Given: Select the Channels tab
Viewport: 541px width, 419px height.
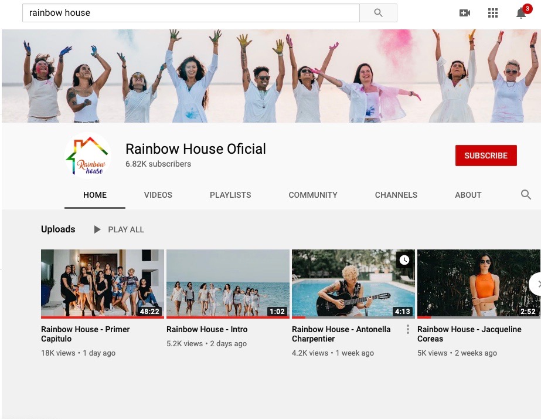Looking at the screenshot, I should point(396,195).
